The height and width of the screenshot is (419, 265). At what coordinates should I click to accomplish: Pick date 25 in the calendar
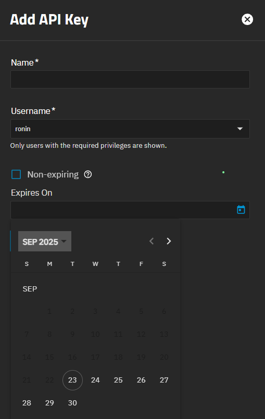[x=118, y=380]
